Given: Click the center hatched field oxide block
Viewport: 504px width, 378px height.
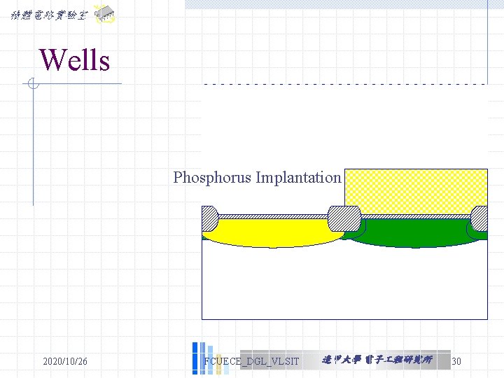Looking at the screenshot, I should pos(344,218).
